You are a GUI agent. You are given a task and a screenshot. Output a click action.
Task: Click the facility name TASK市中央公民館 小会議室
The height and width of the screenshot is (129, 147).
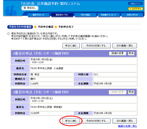coord(47,68)
